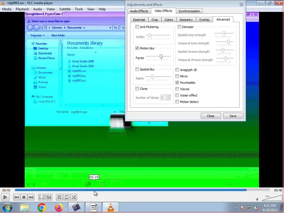Viewport: 284px width, 213px height.
Task: Open File Explorer from taskbar
Action: pyautogui.click(x=25, y=208)
